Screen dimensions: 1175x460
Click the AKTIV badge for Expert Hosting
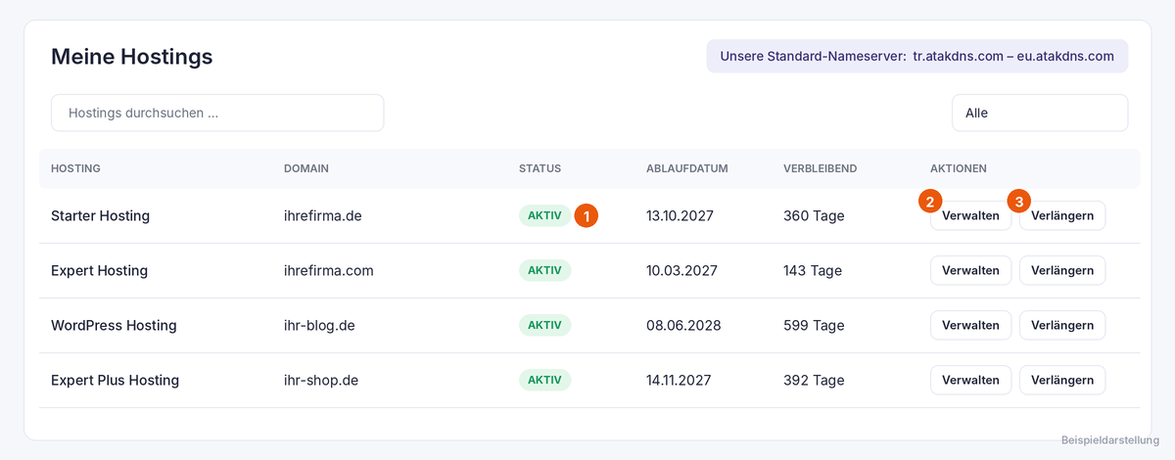point(544,270)
